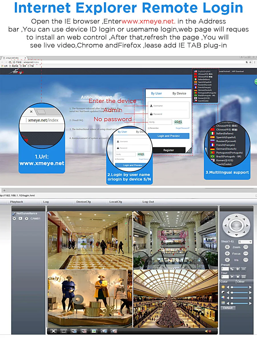Select the mannequin shop window camera view
The height and width of the screenshot is (345, 257).
pos(90,298)
